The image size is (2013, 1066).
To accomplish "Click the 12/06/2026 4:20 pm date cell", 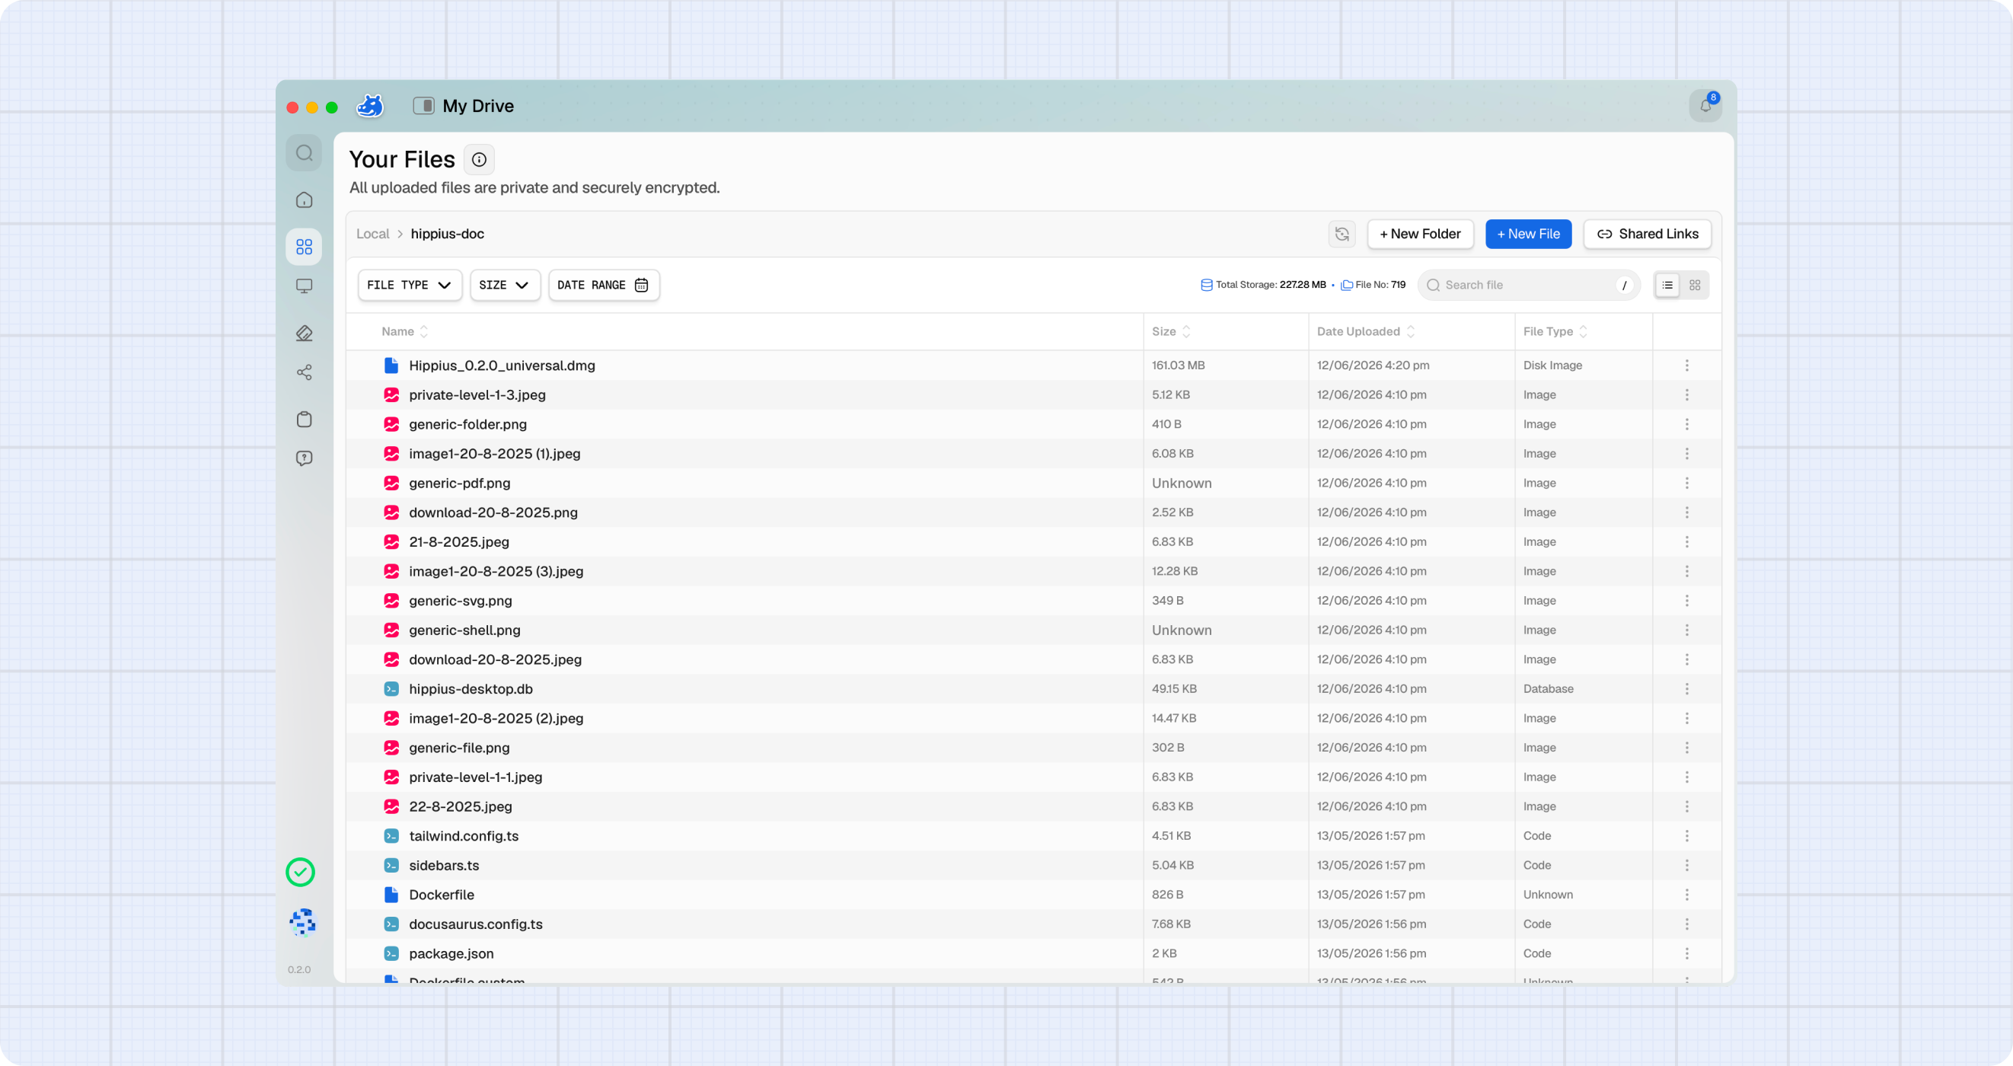I will [x=1373, y=365].
